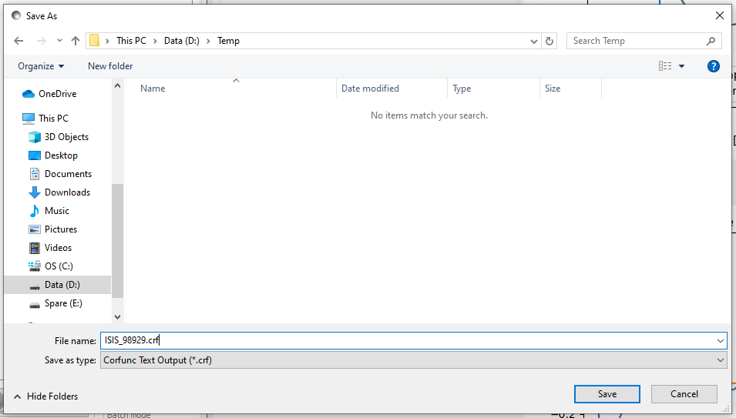Select OS (C:) drive
The height and width of the screenshot is (418, 736).
click(x=59, y=266)
